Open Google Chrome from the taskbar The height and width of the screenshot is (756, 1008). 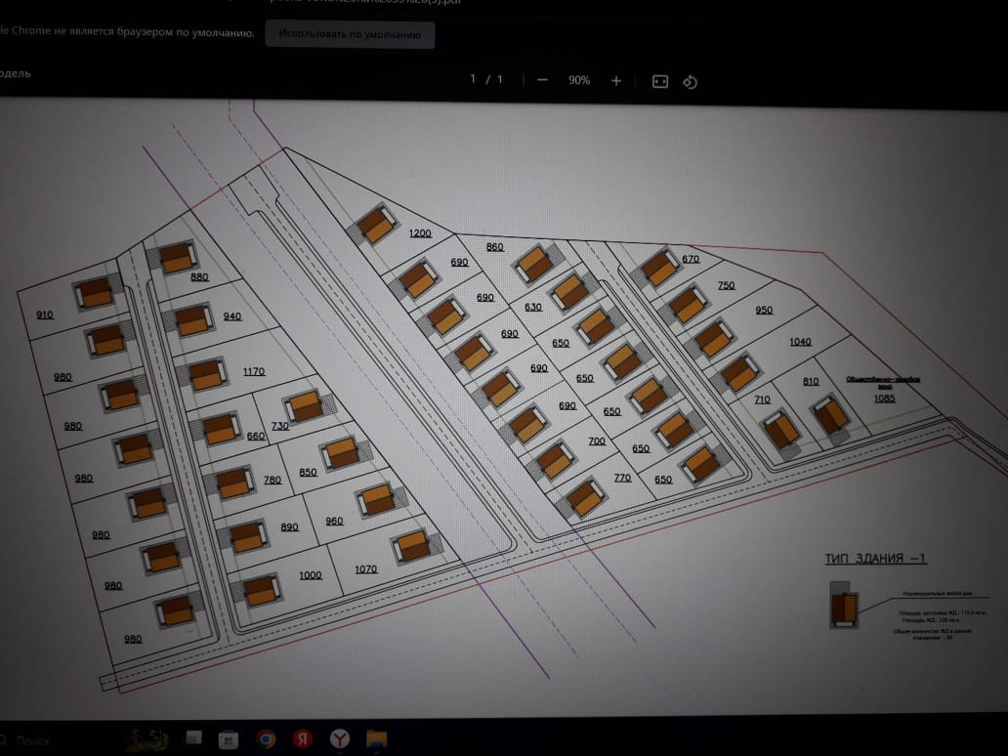[x=266, y=738]
